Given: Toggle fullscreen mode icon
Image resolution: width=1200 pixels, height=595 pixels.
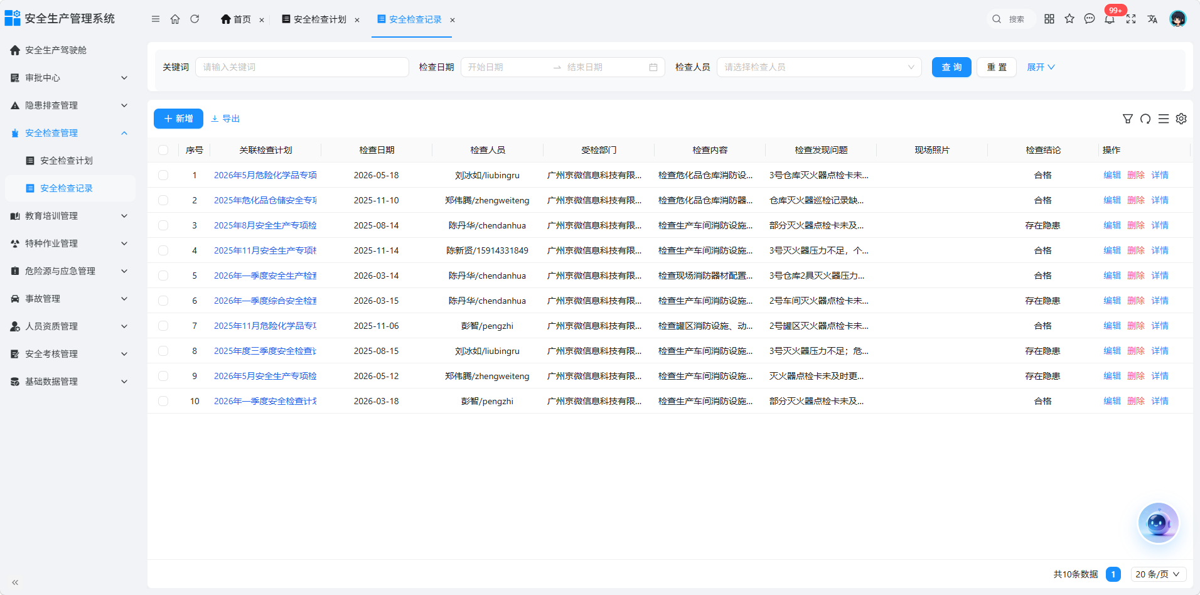Looking at the screenshot, I should 1131,19.
